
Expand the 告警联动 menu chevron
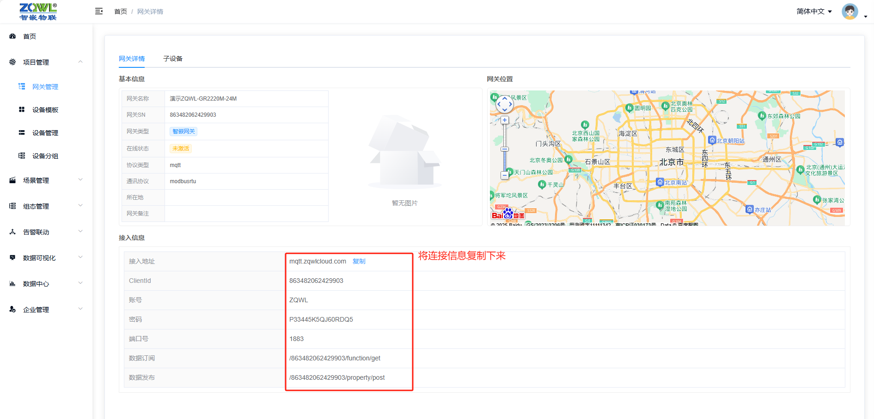click(x=80, y=232)
